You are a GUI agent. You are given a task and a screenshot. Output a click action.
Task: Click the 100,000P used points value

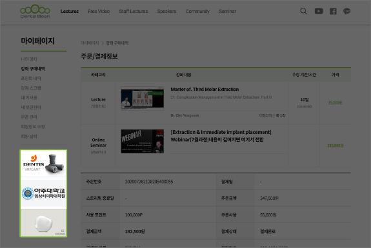(x=134, y=215)
